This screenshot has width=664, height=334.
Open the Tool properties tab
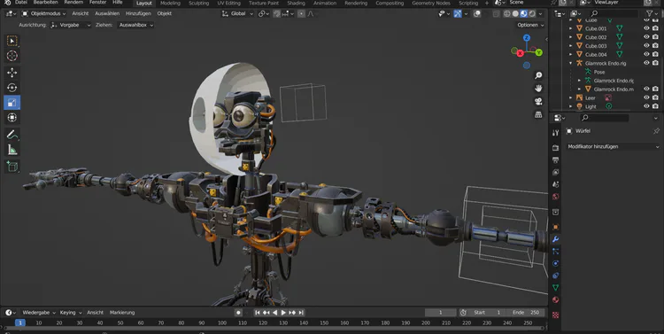pos(556,133)
